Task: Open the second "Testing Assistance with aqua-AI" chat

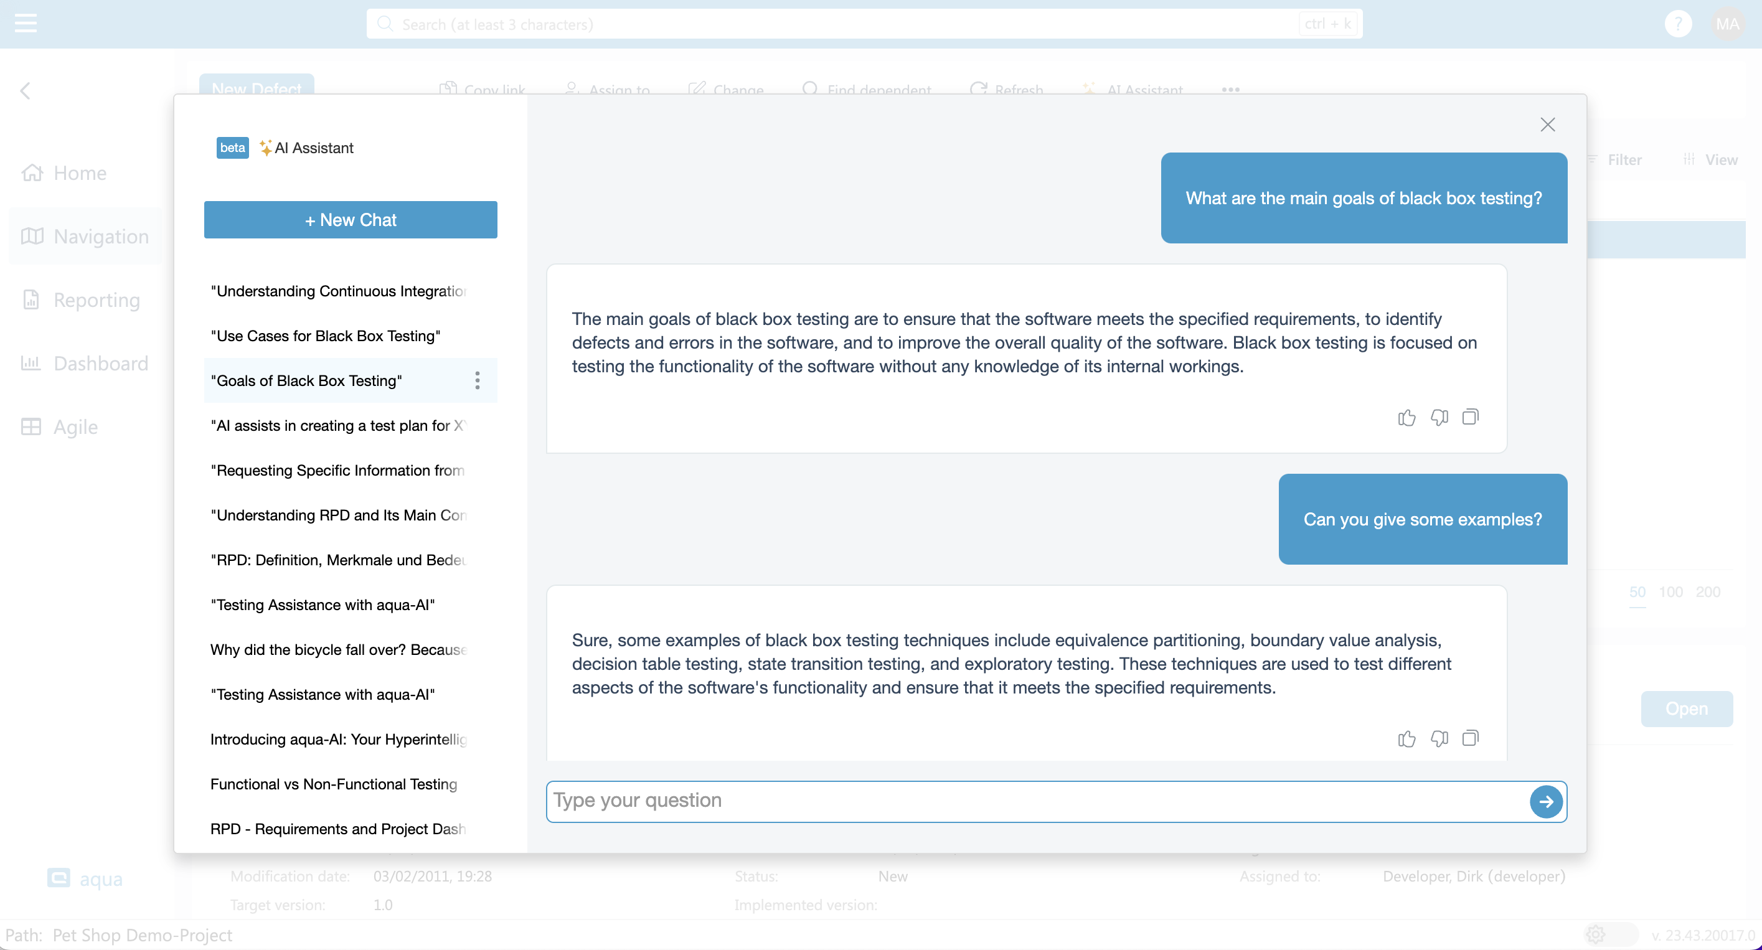Action: pyautogui.click(x=323, y=694)
